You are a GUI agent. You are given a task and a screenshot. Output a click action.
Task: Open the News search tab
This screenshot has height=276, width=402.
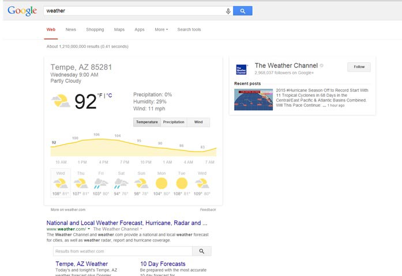tap(71, 29)
